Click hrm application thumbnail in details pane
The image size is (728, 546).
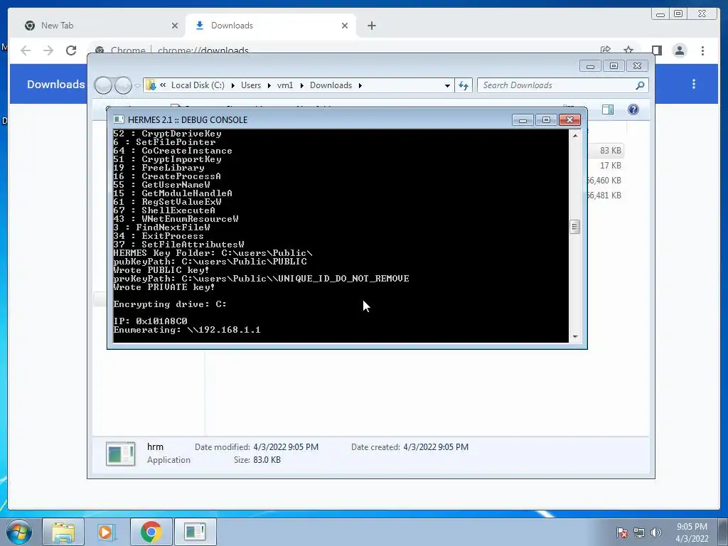[x=121, y=454]
